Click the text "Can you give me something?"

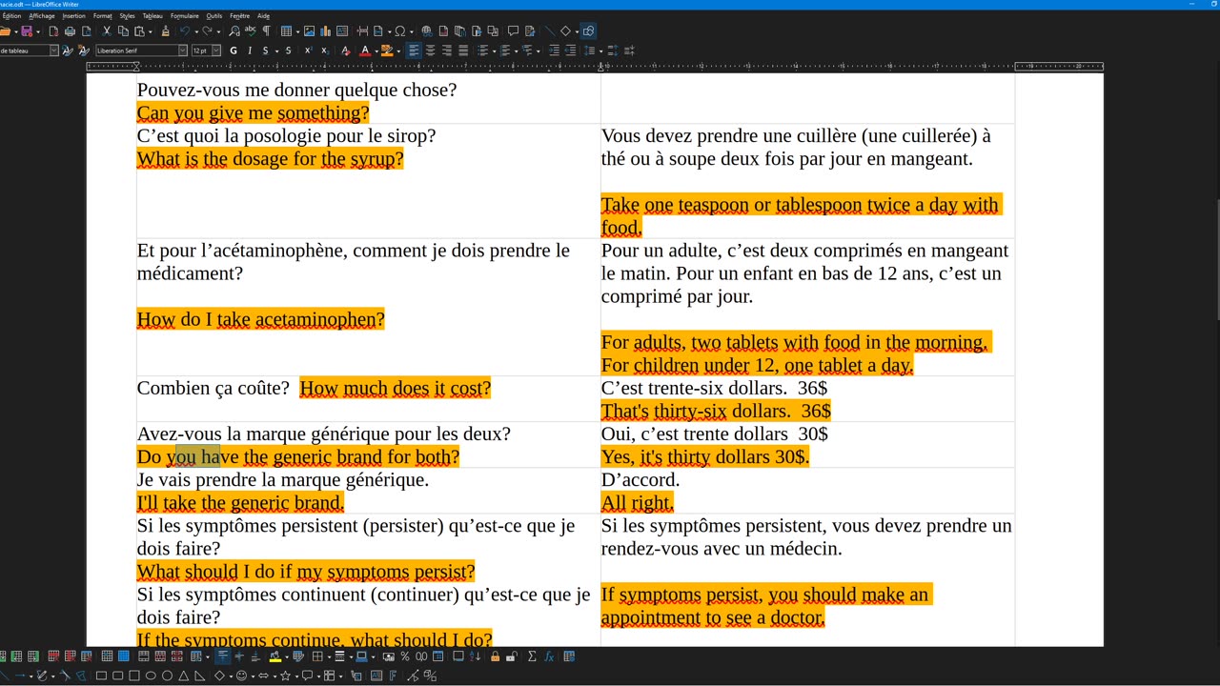(253, 113)
